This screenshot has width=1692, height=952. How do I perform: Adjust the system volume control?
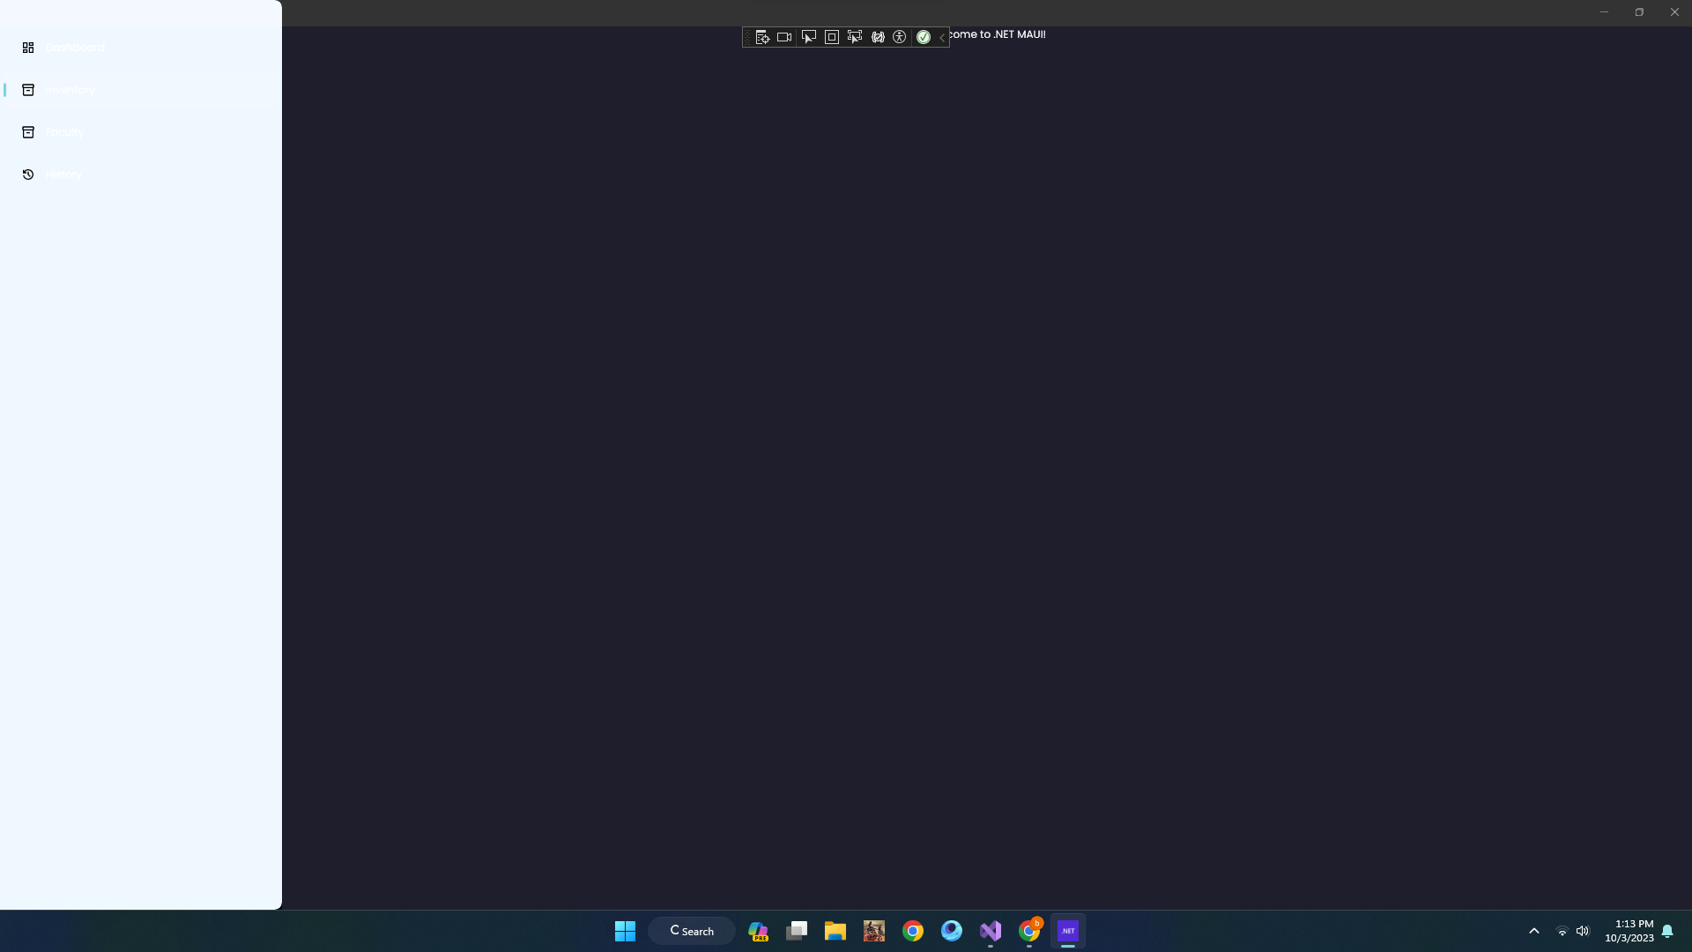click(x=1582, y=930)
